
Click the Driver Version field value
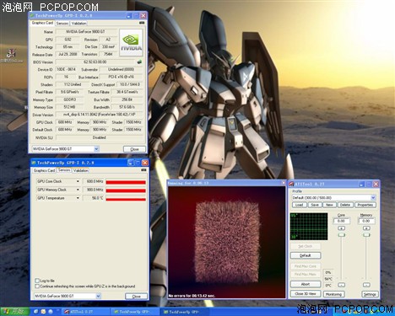click(x=99, y=115)
